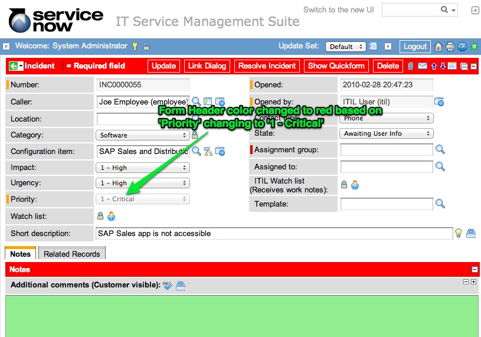The height and width of the screenshot is (337, 481).
Task: Open the Impact dropdown
Action: 143,168
